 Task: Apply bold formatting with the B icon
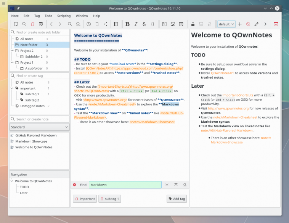tap(127, 24)
